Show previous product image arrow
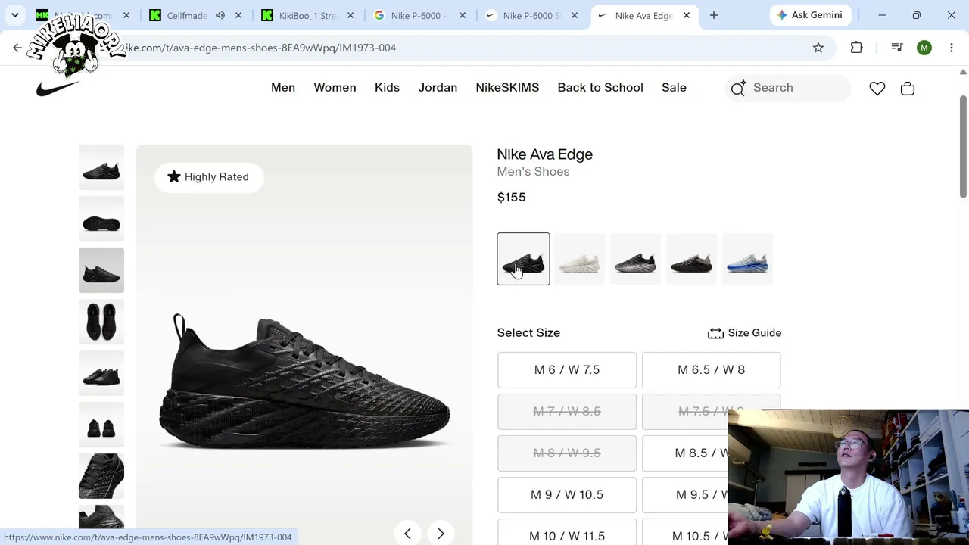Viewport: 969px width, 545px height. (x=407, y=534)
